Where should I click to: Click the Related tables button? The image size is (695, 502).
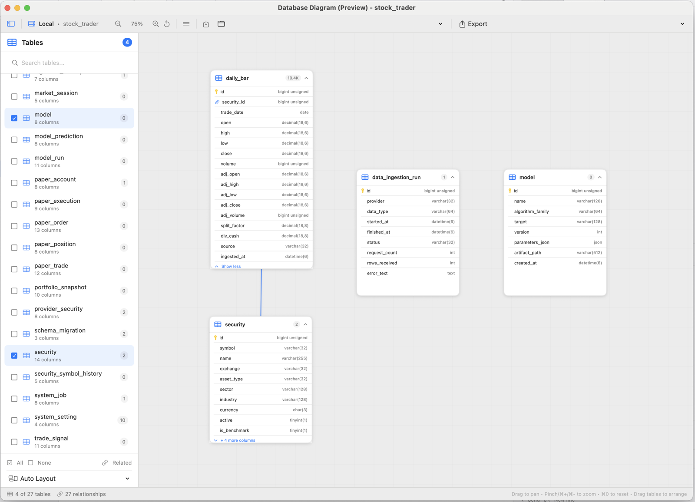click(117, 463)
